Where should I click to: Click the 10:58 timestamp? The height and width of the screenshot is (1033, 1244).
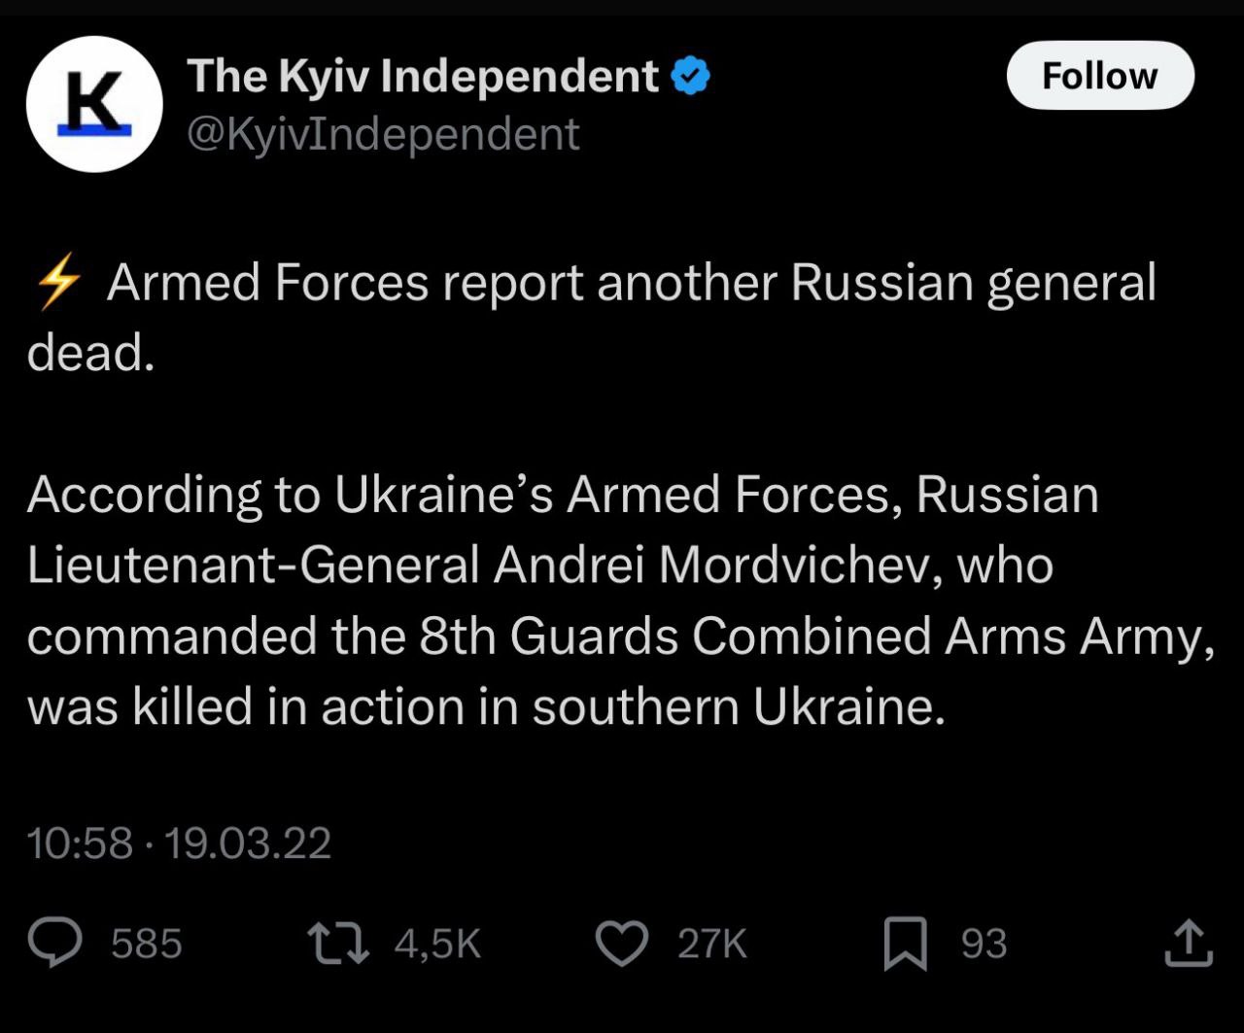80,843
